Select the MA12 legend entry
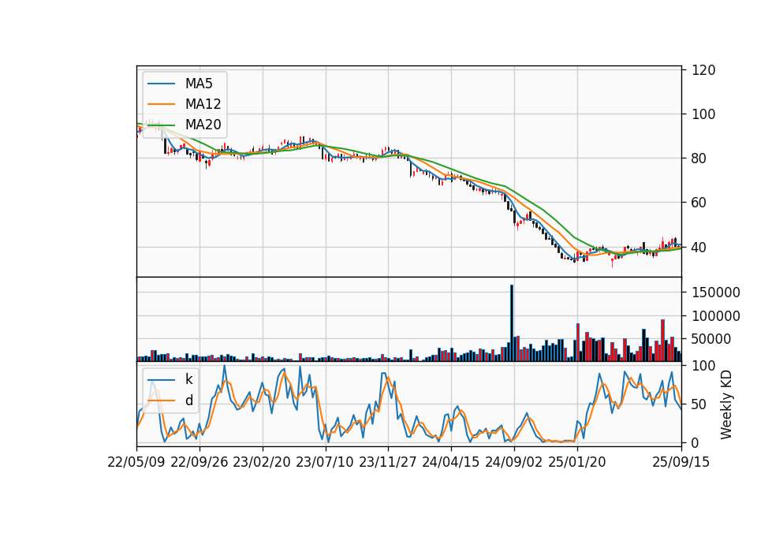The width and height of the screenshot is (757, 544). point(184,104)
